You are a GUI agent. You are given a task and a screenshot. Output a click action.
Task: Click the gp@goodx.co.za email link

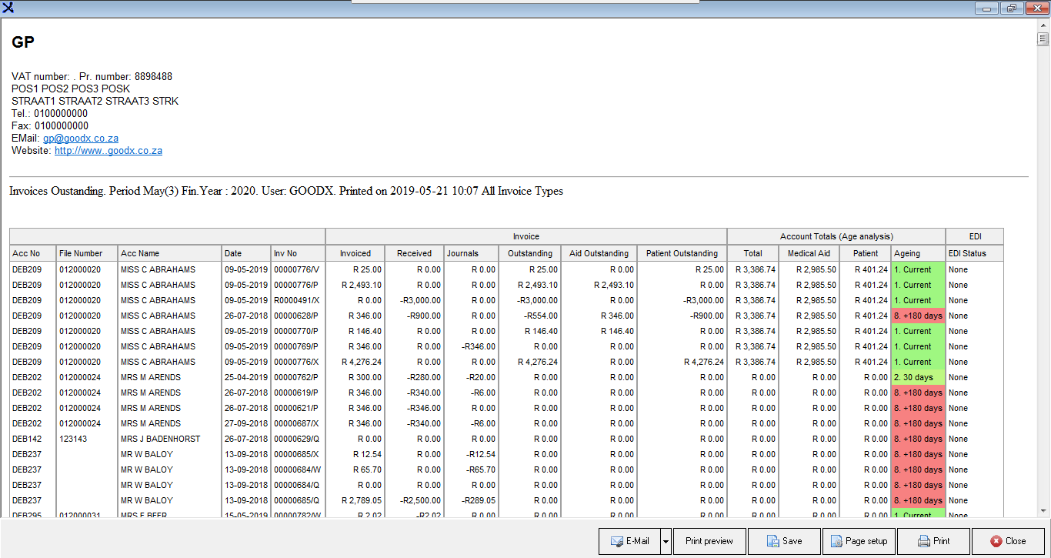(x=80, y=139)
